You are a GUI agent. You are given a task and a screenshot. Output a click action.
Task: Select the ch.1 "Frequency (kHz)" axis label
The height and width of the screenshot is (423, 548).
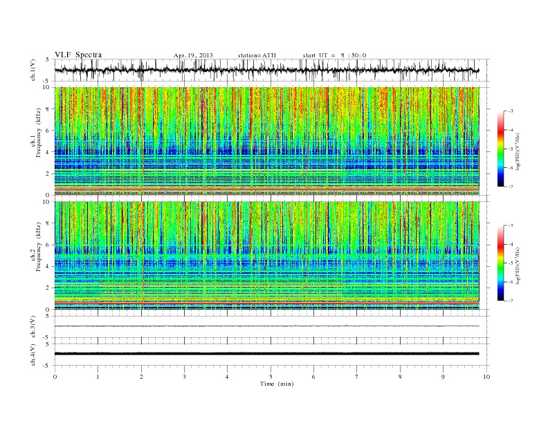[38, 133]
